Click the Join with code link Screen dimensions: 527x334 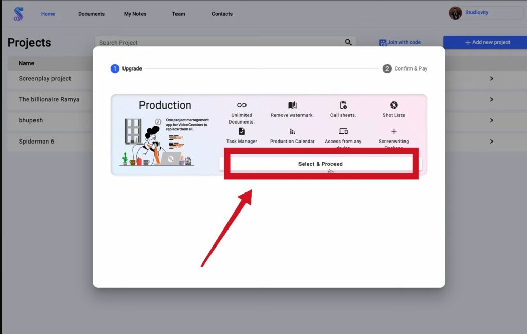click(404, 42)
